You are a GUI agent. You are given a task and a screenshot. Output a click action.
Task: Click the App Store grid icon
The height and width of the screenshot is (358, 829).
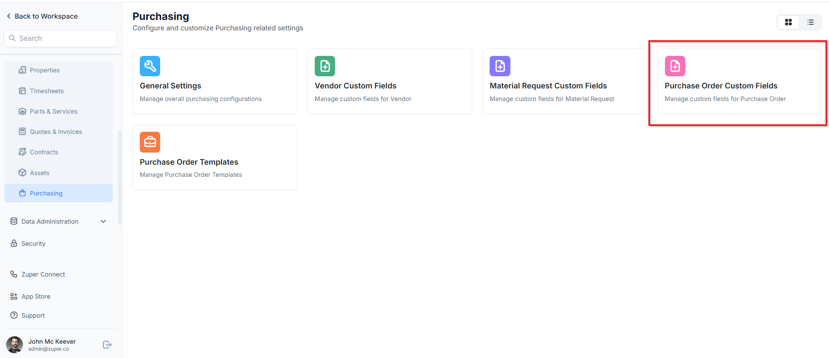(x=14, y=296)
